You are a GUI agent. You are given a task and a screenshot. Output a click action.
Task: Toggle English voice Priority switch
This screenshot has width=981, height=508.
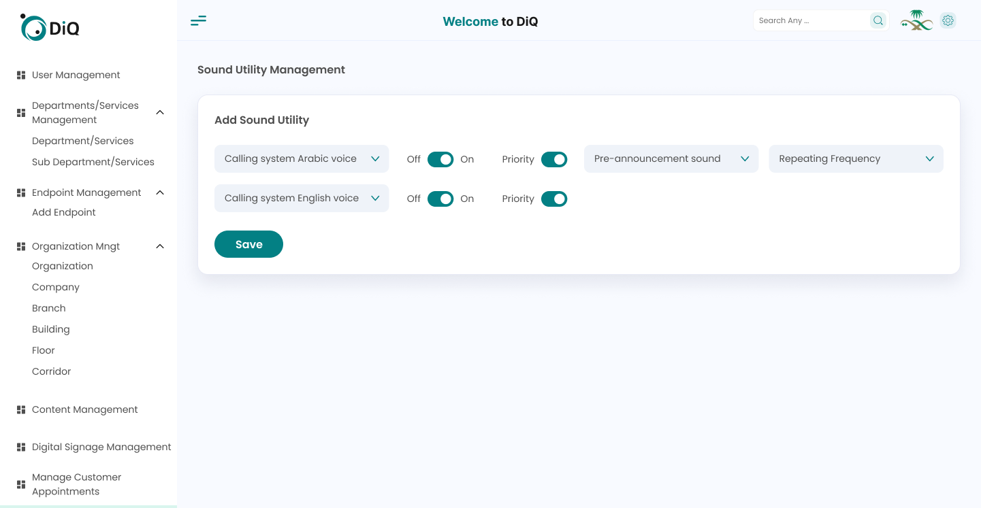pyautogui.click(x=554, y=199)
